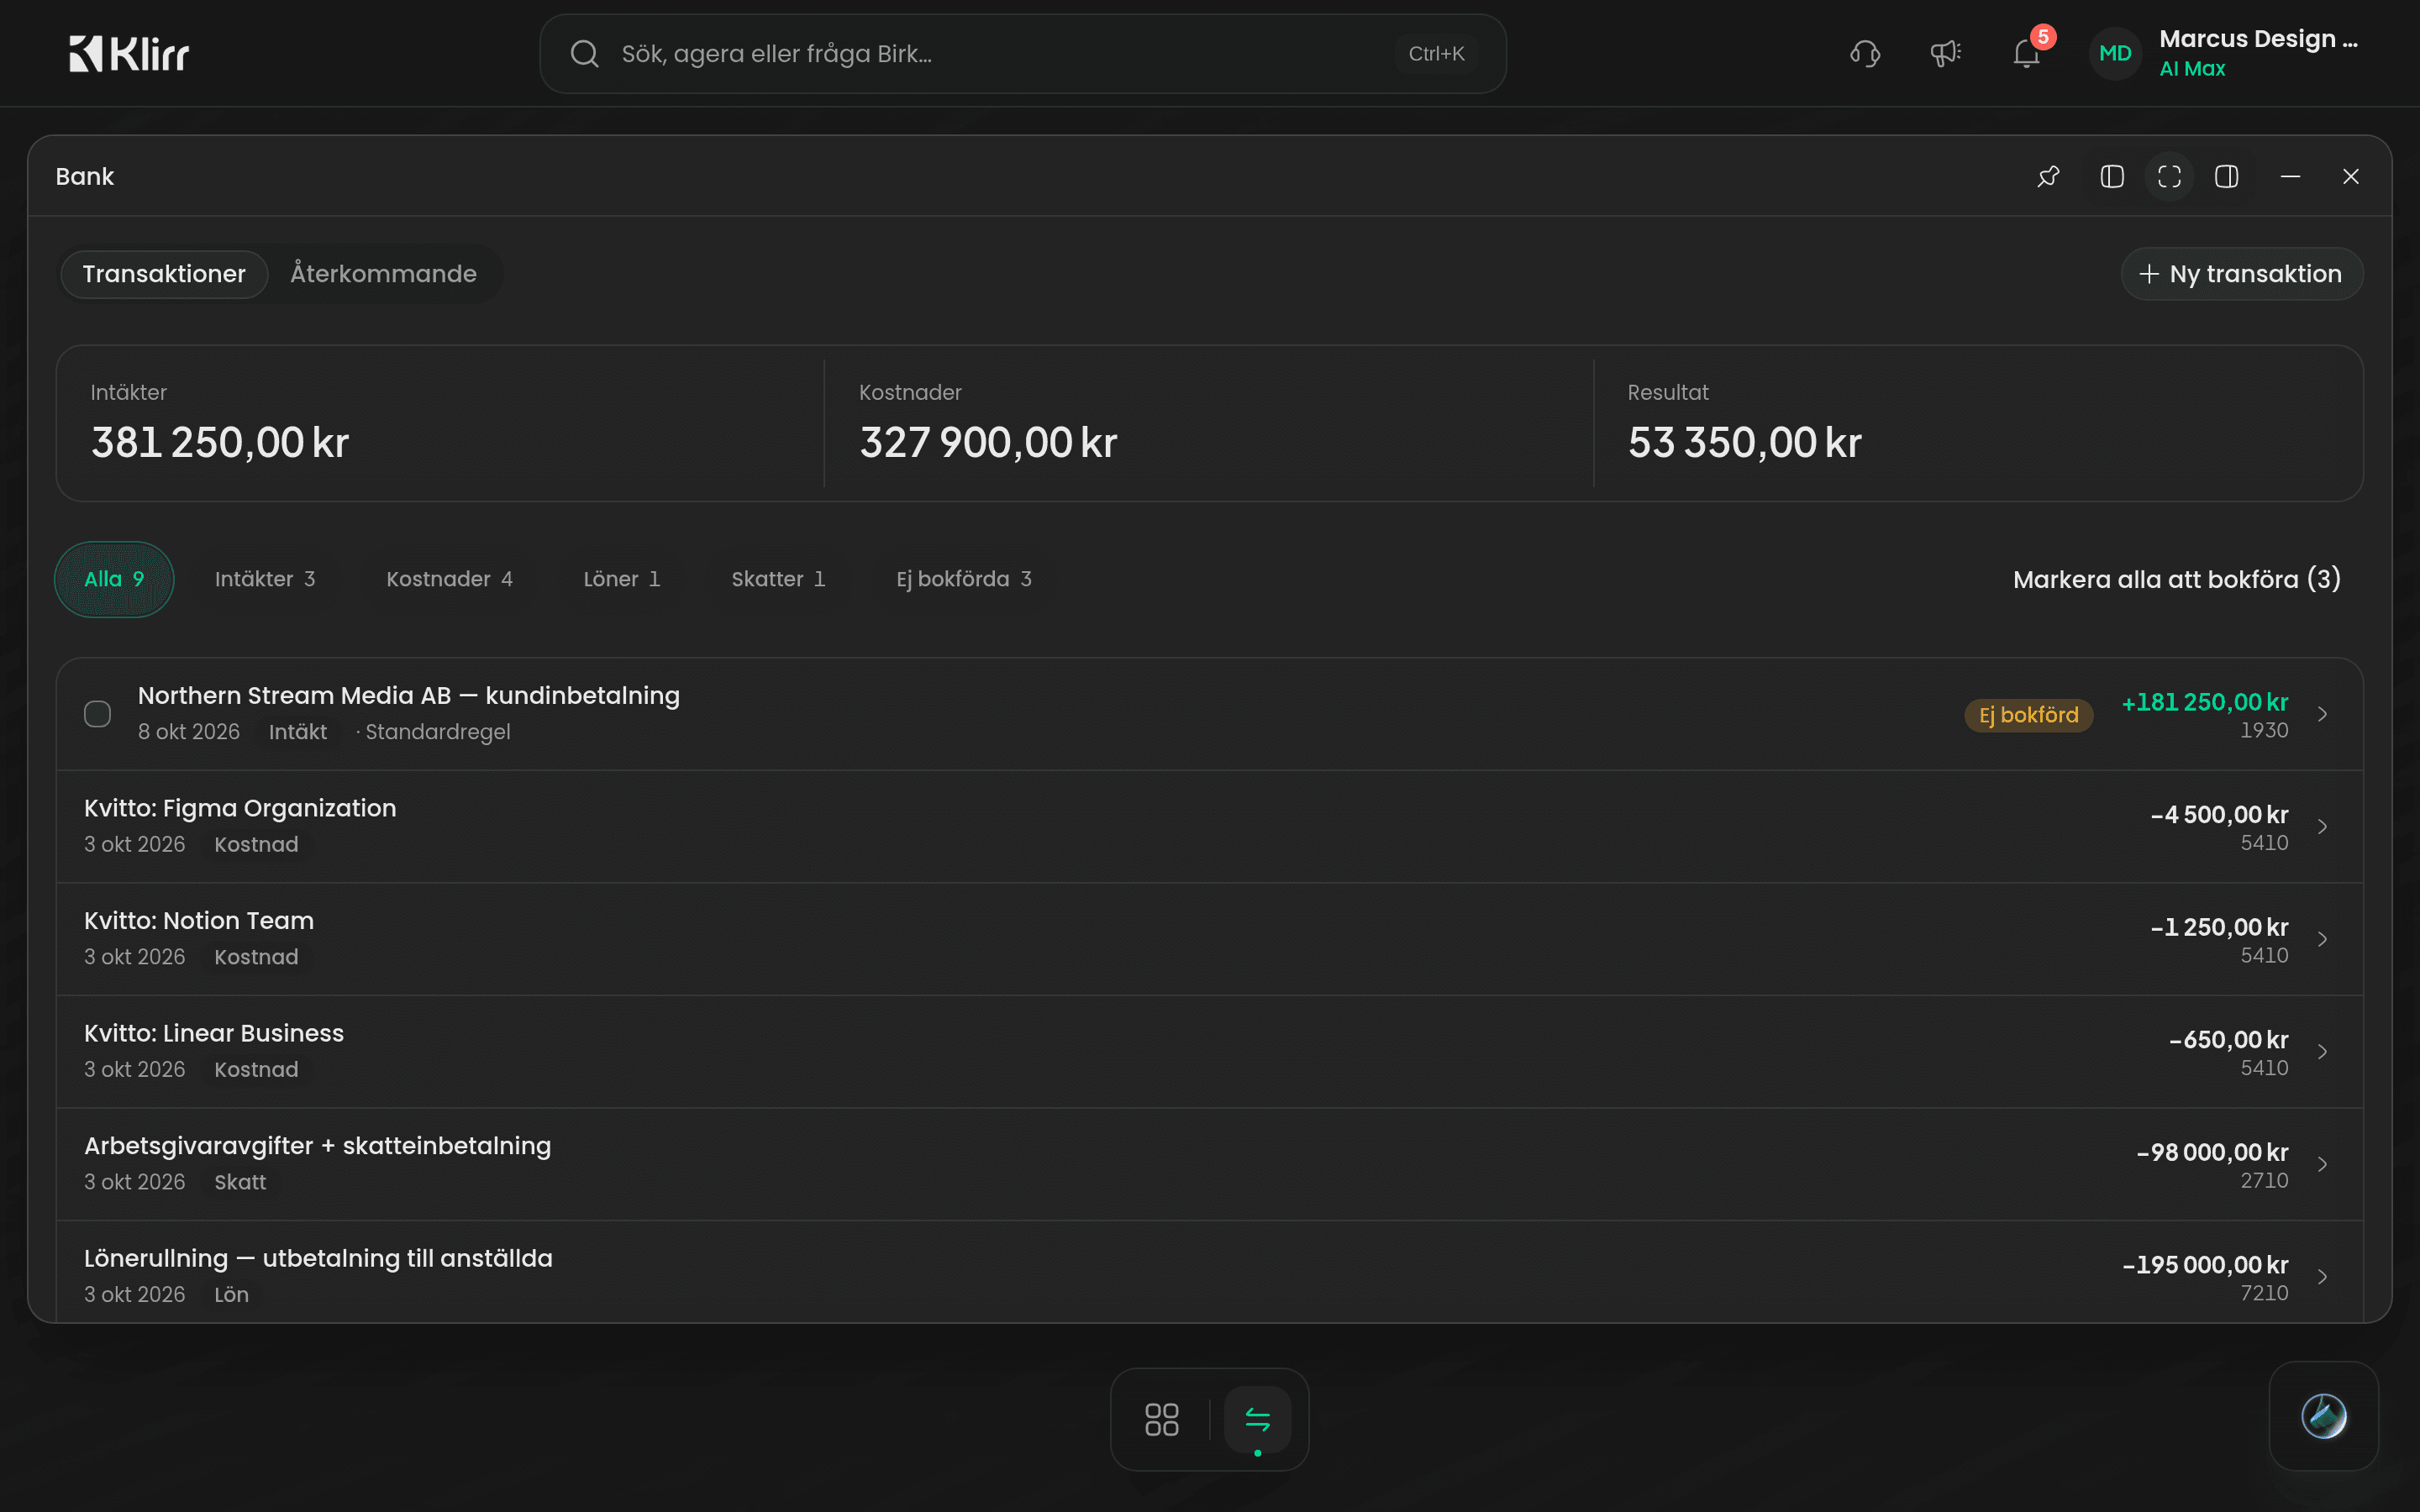Tick checkbox for Northern Stream Media payment

[x=97, y=714]
